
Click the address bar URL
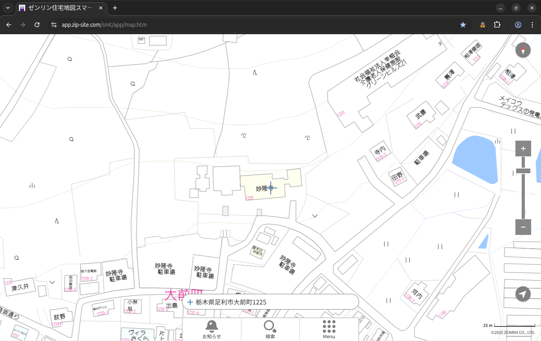point(104,25)
